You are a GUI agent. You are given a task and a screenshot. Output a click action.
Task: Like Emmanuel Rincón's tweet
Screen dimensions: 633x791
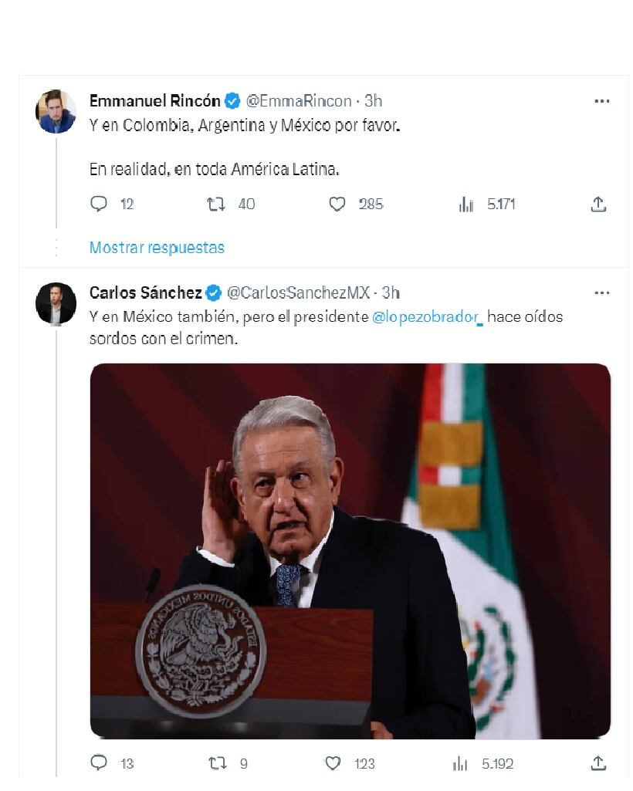coord(337,204)
